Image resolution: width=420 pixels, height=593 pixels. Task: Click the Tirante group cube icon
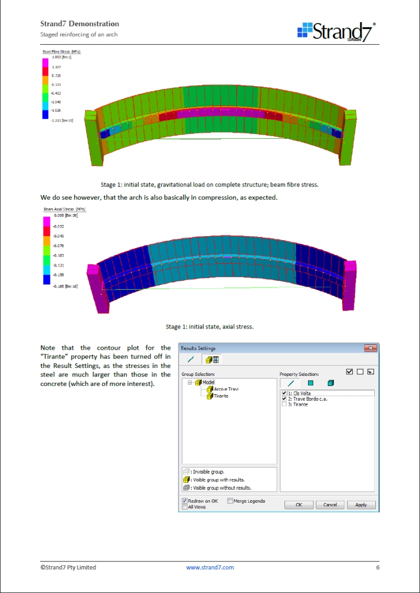coord(210,396)
